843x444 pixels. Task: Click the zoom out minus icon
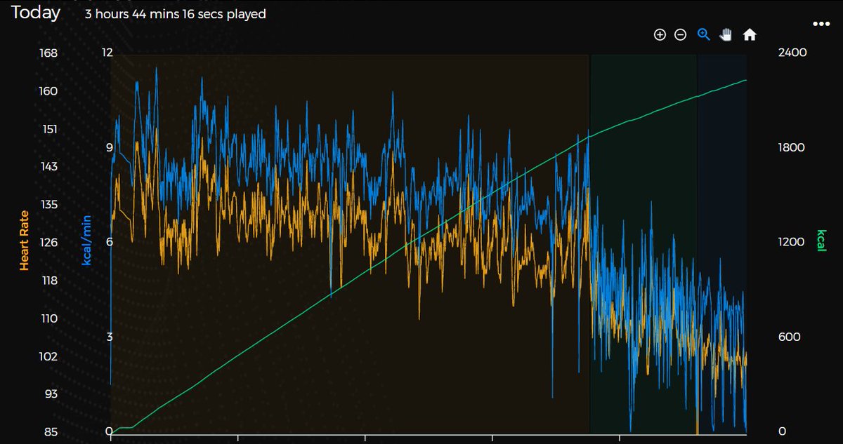click(680, 34)
